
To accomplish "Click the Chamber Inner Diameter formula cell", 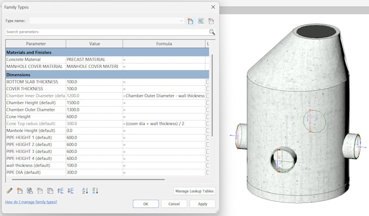I will tap(164, 96).
